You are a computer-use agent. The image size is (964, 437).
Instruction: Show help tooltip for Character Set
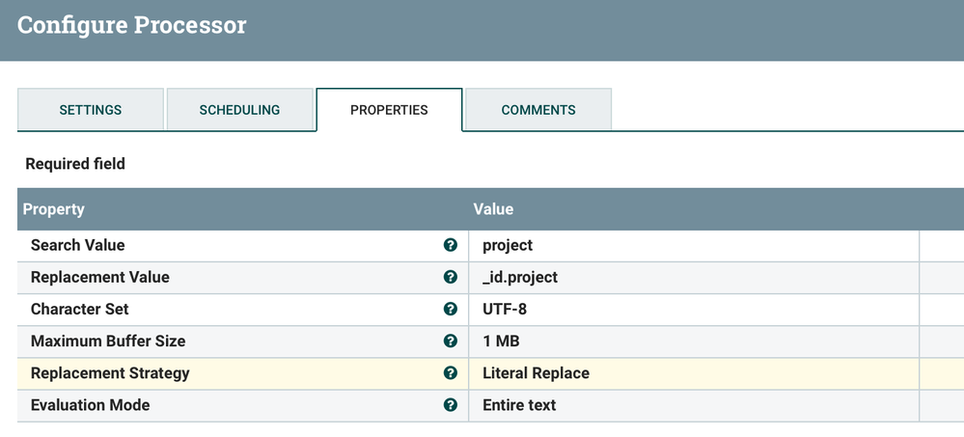coord(450,310)
